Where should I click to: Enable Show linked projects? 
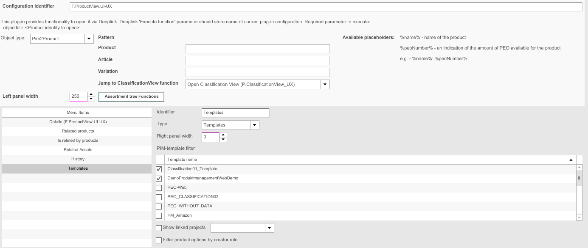[159, 228]
